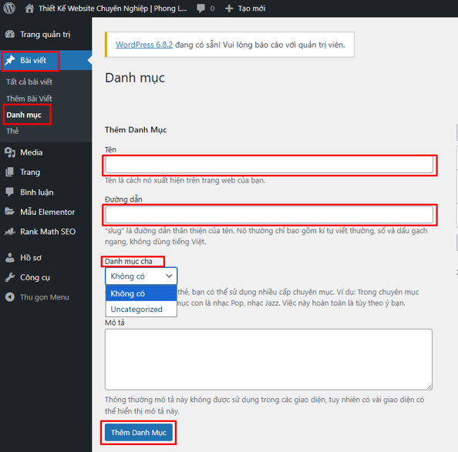
Task: Click the Mẫu Elementor folder icon
Action: (x=10, y=212)
